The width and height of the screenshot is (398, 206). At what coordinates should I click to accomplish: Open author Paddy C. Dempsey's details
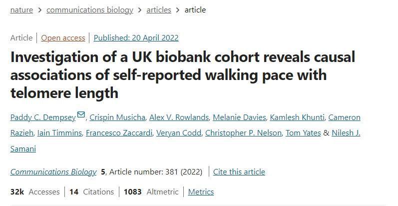point(43,117)
